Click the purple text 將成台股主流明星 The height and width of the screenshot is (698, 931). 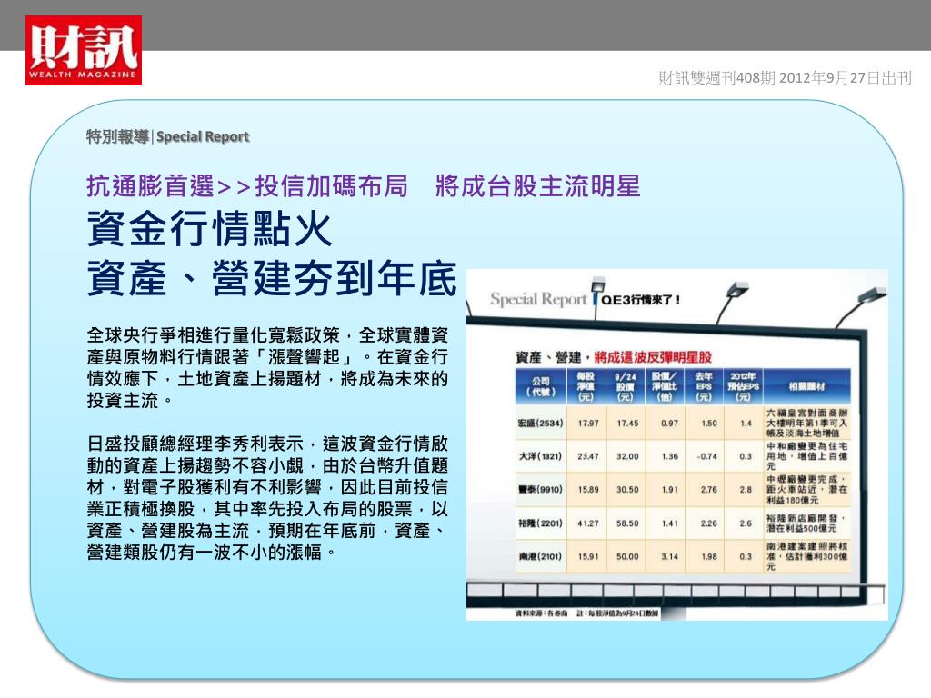pyautogui.click(x=538, y=185)
